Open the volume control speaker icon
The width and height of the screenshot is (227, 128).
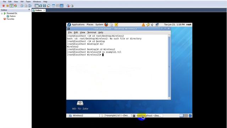152,25
